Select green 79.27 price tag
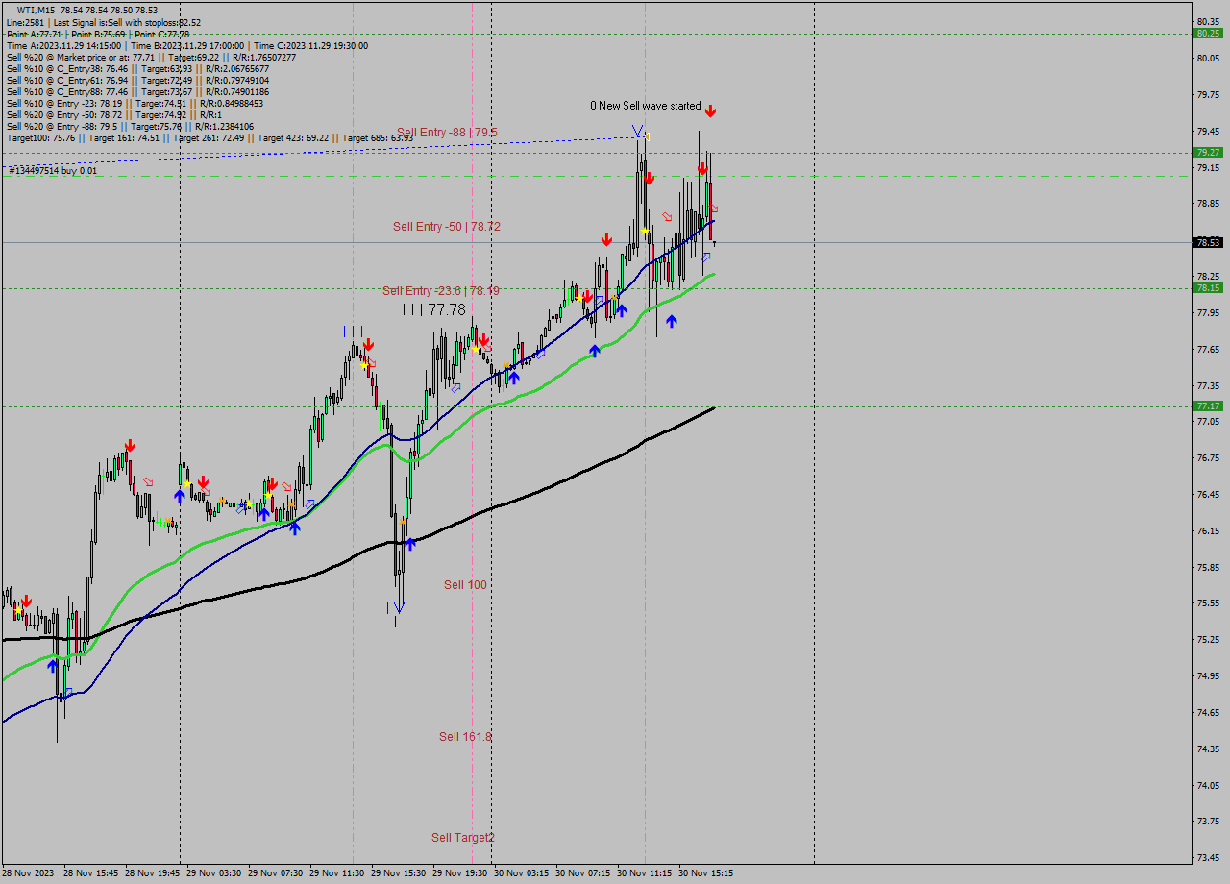 [1208, 152]
